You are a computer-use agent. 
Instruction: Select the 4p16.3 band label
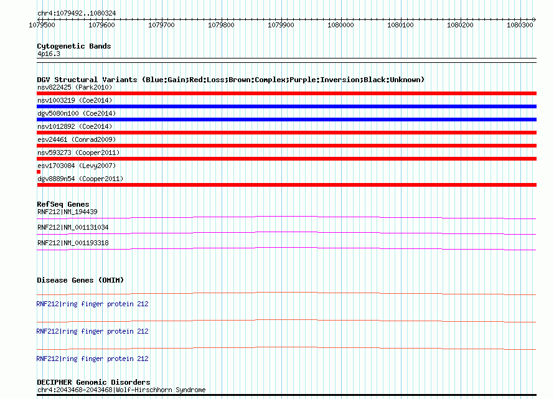(49, 54)
